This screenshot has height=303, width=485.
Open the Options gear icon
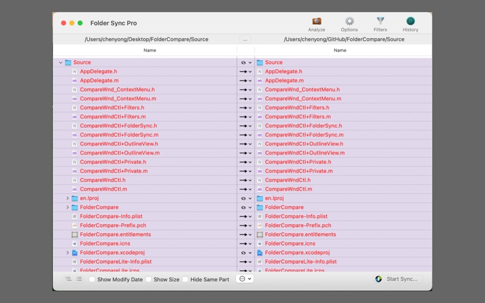point(349,21)
